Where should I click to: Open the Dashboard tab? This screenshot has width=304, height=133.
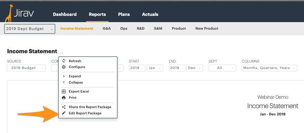pyautogui.click(x=65, y=14)
